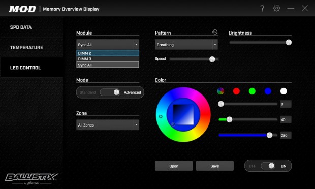Open the Zone All Zones dropdown
Screen dimensions: 315x189
click(x=108, y=124)
